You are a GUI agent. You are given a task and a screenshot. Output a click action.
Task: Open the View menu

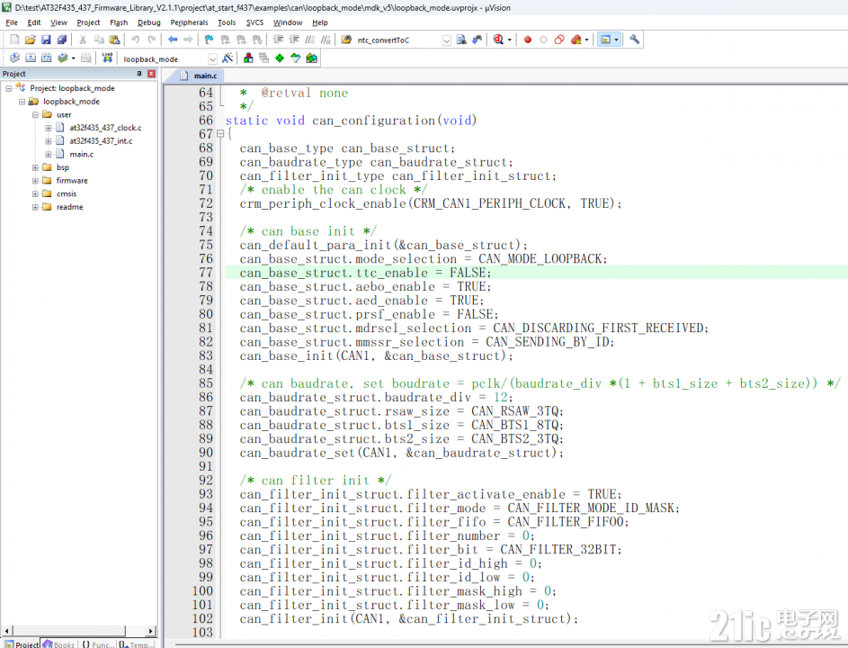[58, 22]
